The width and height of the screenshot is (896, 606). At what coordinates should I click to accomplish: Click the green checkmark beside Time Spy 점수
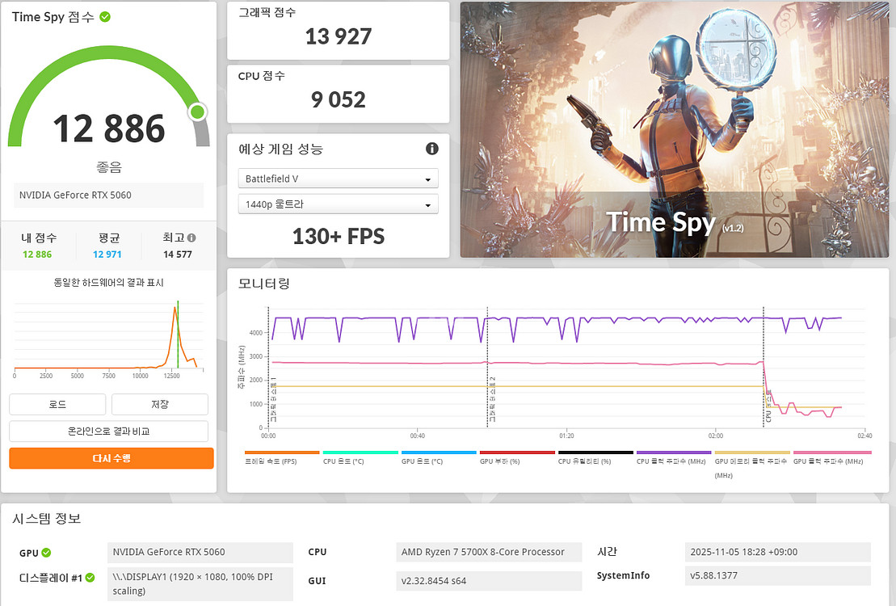pyautogui.click(x=105, y=16)
